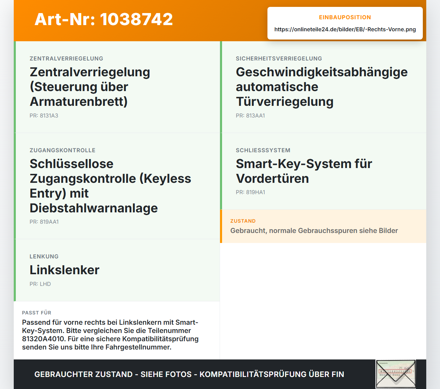Image resolution: width=440 pixels, height=389 pixels.
Task: Click the ZUSTAND label
Action: coord(243,221)
